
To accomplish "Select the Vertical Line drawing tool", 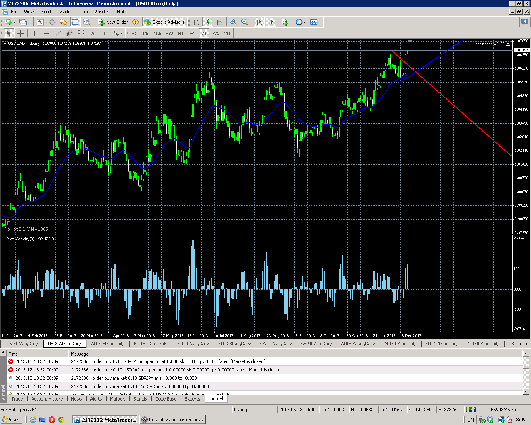I will point(34,33).
